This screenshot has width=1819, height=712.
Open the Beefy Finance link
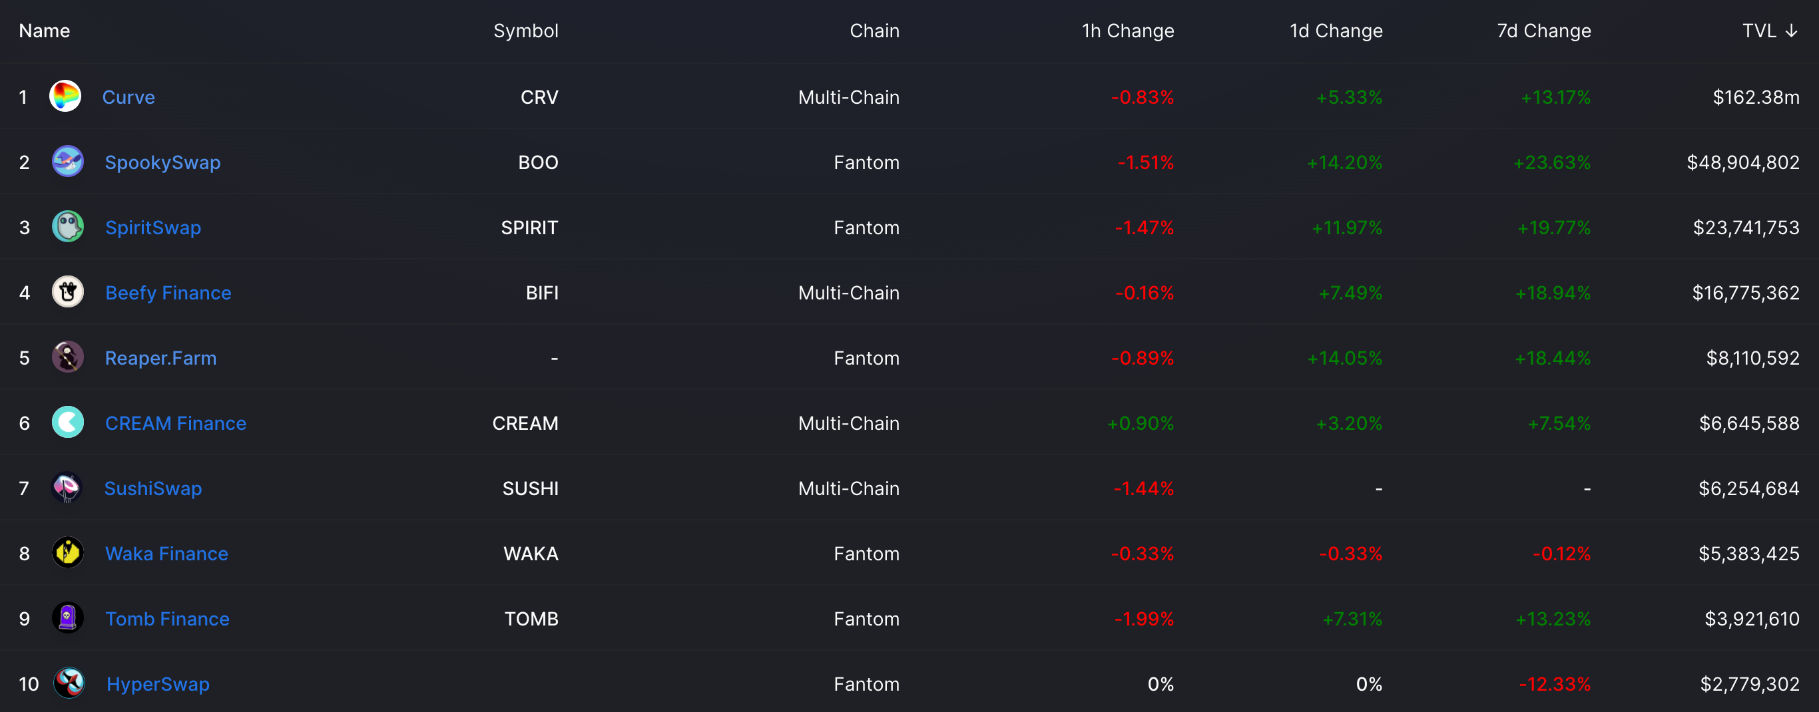(168, 293)
